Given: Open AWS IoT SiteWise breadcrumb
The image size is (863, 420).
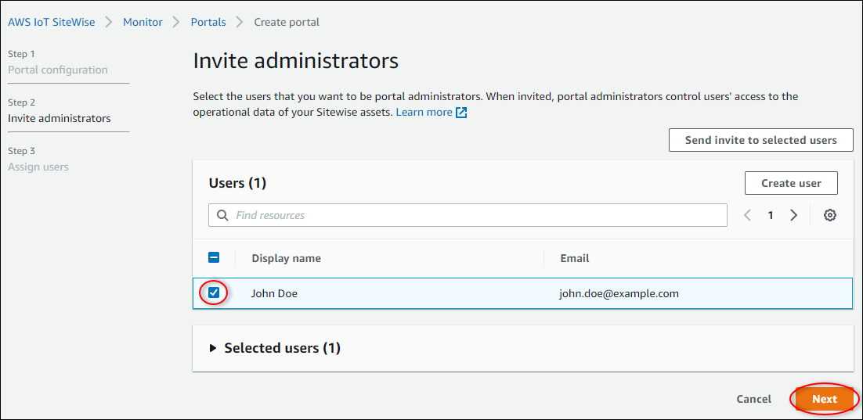Looking at the screenshot, I should tap(51, 22).
